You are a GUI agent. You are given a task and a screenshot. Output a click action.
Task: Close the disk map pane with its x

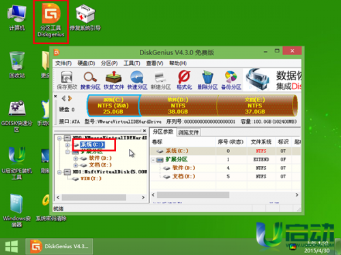coord(55,97)
